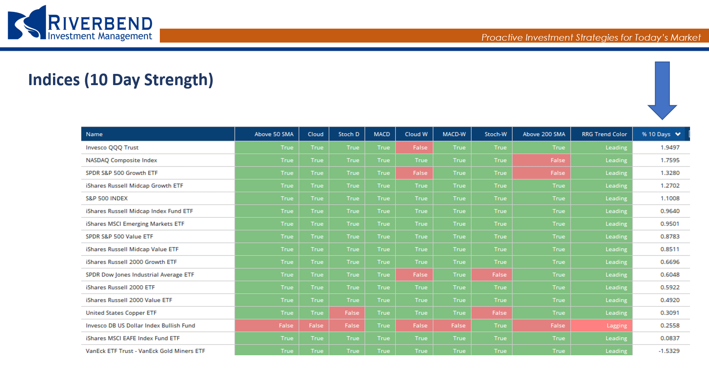Click the Proactive Investment Strategies tagline

coord(591,38)
